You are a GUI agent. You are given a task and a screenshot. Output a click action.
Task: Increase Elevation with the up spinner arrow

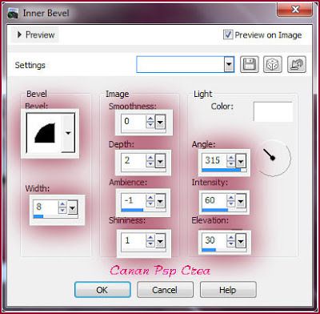point(231,238)
